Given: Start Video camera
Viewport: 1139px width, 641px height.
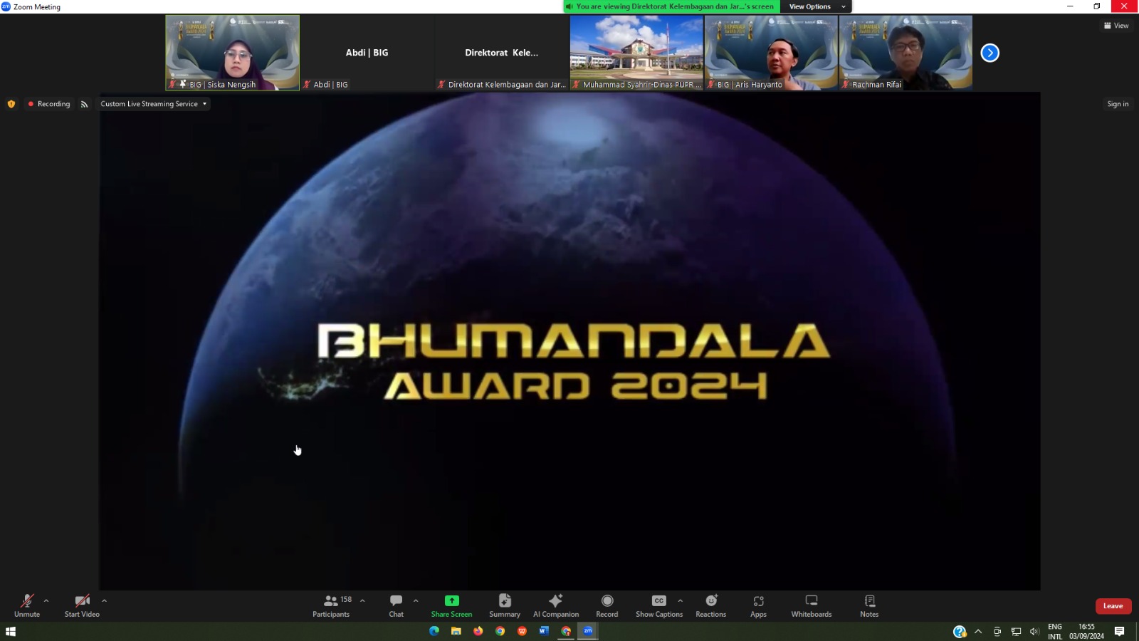Looking at the screenshot, I should point(82,605).
